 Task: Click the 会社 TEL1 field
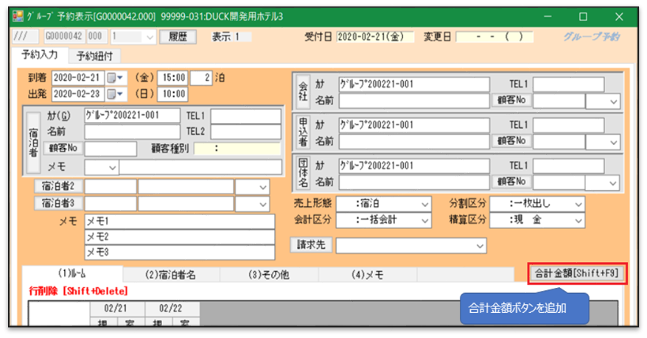569,84
